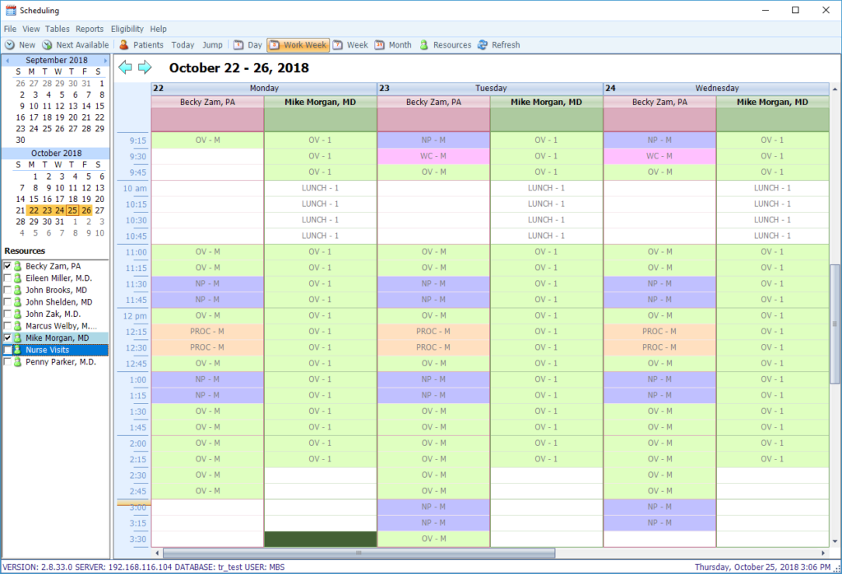Open the Eligibility menu
842x574 pixels.
click(x=127, y=28)
